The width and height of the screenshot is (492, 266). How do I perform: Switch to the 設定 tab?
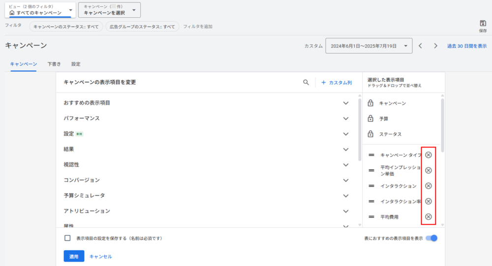pyautogui.click(x=76, y=64)
